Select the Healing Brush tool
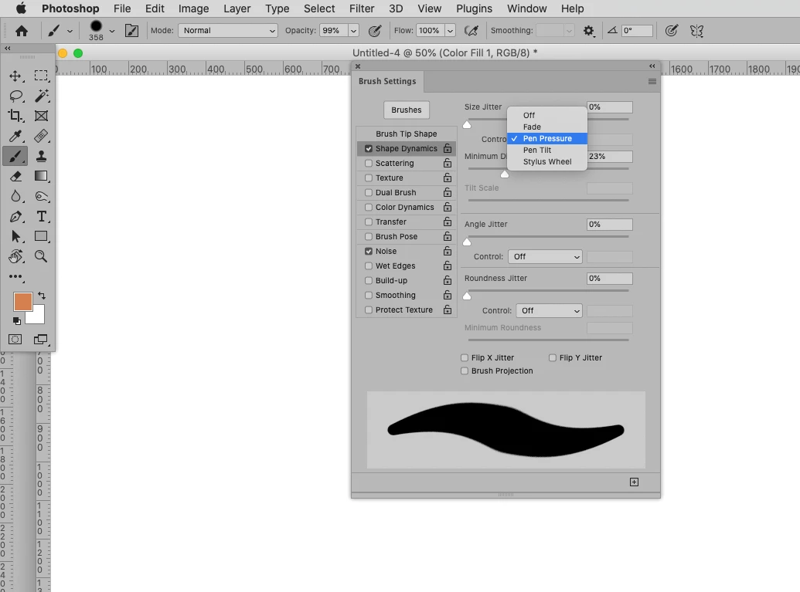This screenshot has width=800, height=592. (x=41, y=136)
